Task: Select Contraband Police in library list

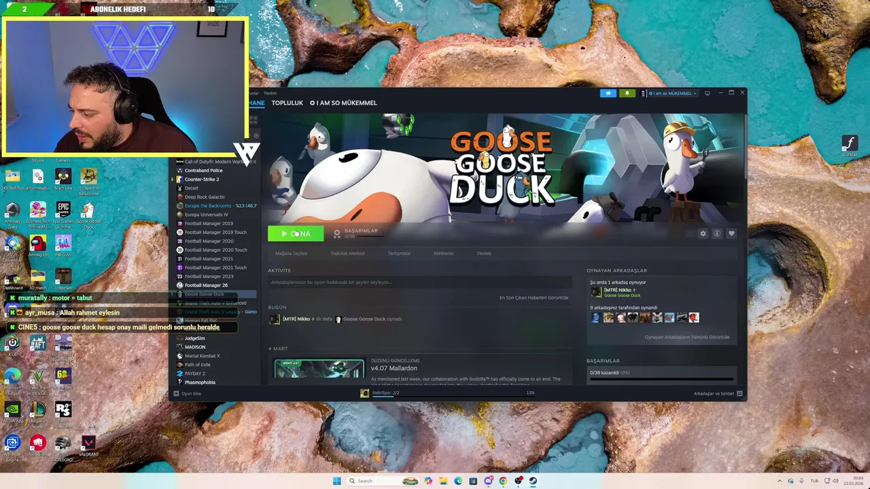Action: click(x=203, y=170)
